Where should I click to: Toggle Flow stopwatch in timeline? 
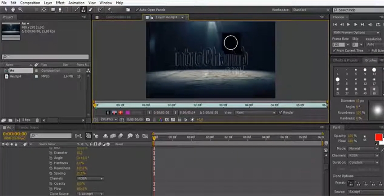coord(51,189)
